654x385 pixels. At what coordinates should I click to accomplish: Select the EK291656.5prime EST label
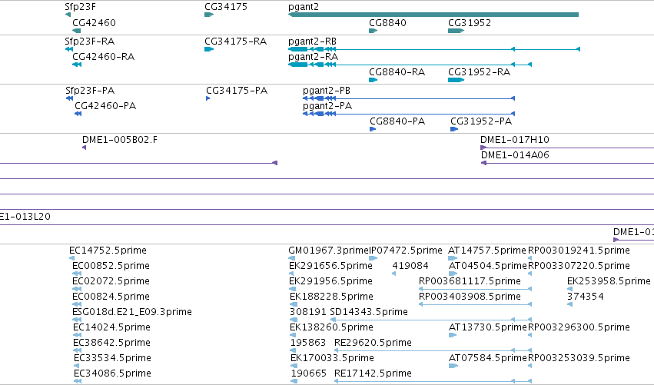[x=330, y=266]
